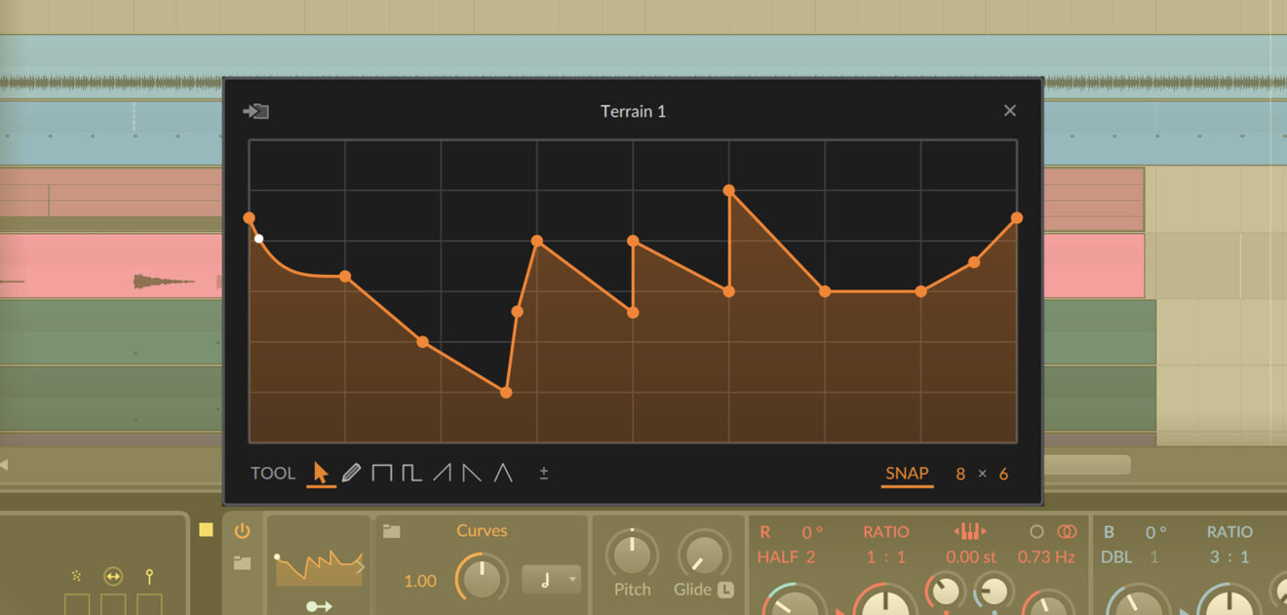Image resolution: width=1287 pixels, height=615 pixels.
Task: Click the Curves label in the device panel
Action: pyautogui.click(x=481, y=530)
